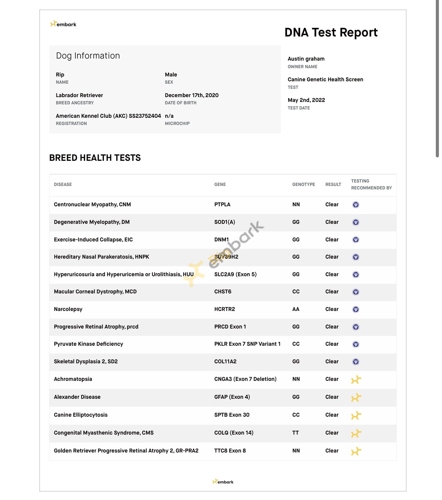
Task: Click the SPTB Exon 30 gene cell
Action: pos(232,415)
